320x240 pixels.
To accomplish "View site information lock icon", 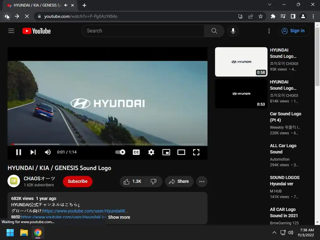I will pyautogui.click(x=39, y=16).
